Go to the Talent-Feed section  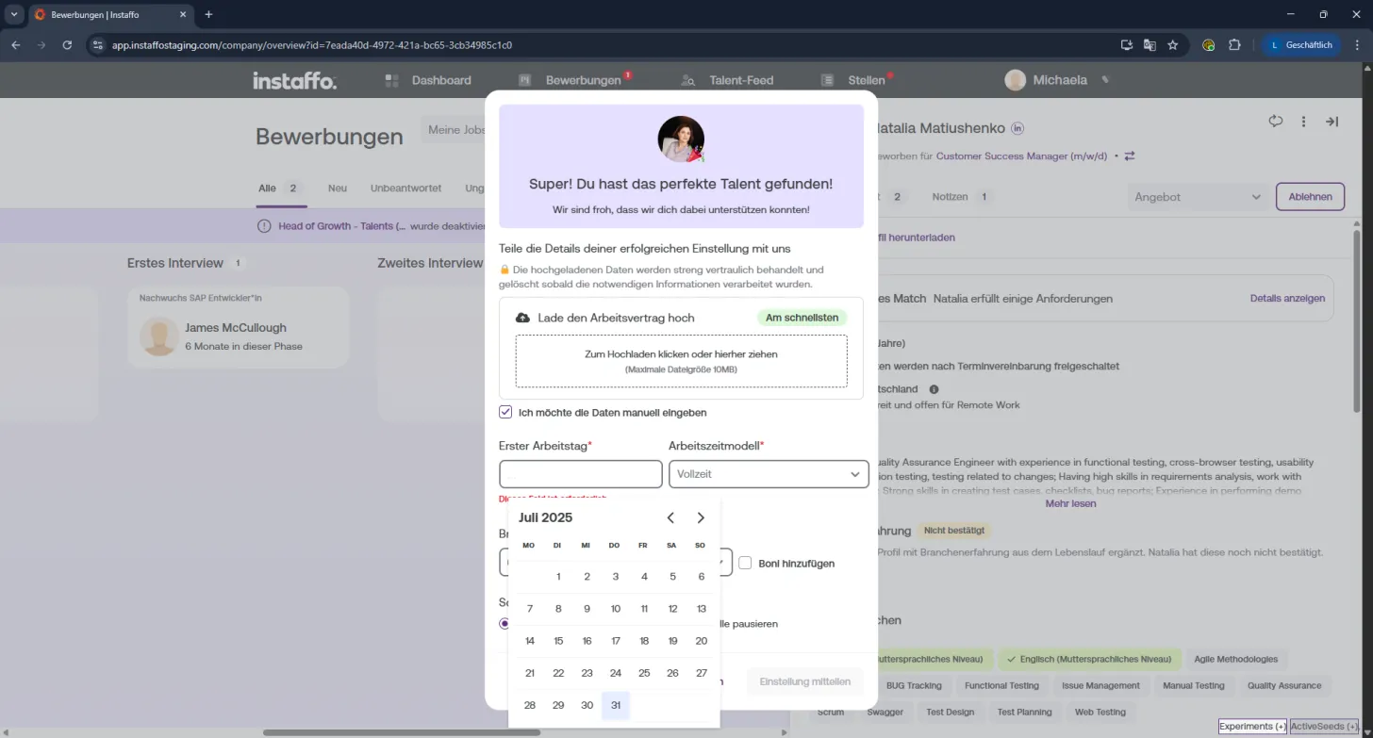tap(727, 80)
